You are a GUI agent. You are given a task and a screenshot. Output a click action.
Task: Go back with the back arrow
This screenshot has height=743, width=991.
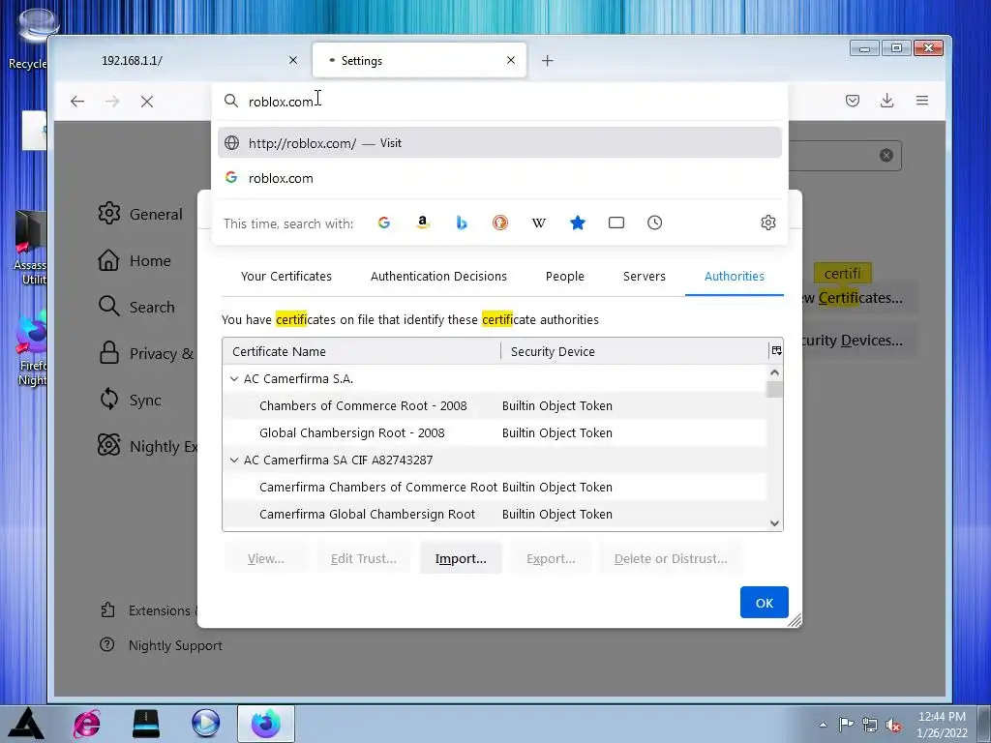(77, 101)
